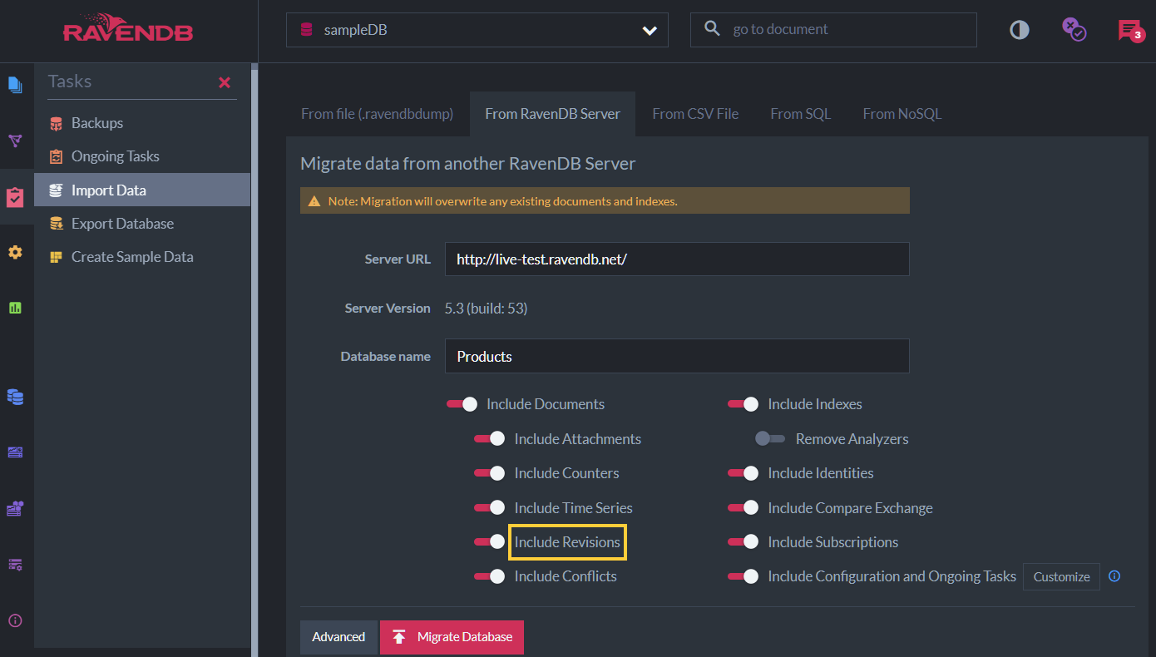
Task: Click the migration overwrite warning note
Action: click(605, 200)
